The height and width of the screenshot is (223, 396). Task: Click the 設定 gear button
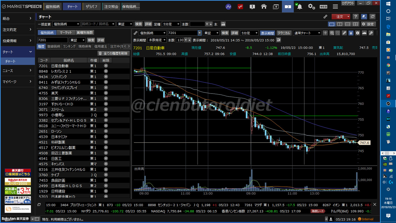368,24
